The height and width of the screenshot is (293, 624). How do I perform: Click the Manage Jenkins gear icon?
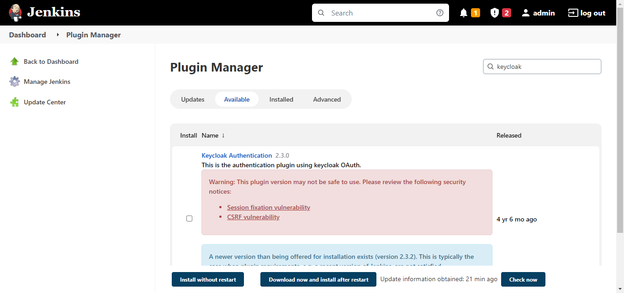(15, 82)
